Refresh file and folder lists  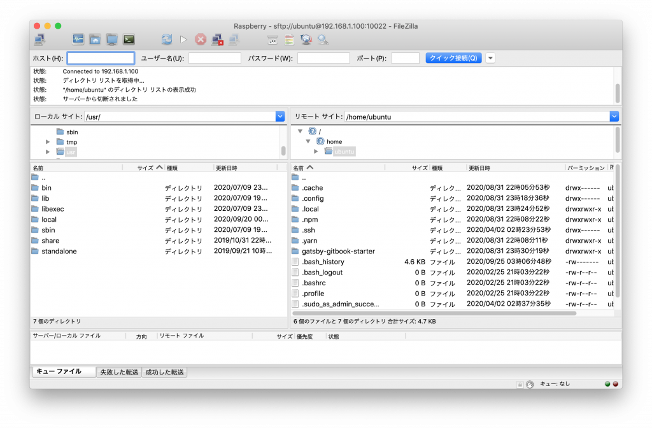(x=167, y=39)
